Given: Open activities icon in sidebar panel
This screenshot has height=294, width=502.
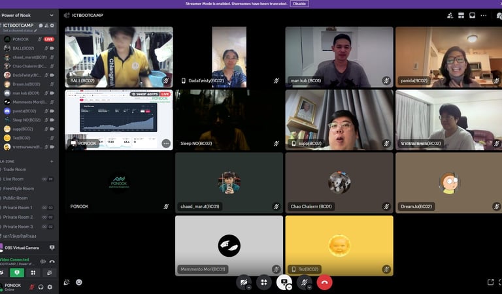Looking at the screenshot, I should (x=33, y=272).
